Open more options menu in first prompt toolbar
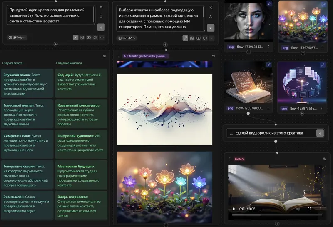 [102, 38]
